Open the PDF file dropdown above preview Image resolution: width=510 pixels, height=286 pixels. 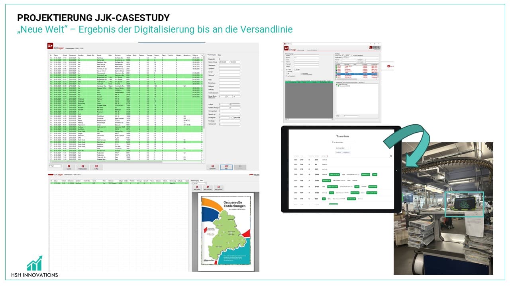[199, 184]
